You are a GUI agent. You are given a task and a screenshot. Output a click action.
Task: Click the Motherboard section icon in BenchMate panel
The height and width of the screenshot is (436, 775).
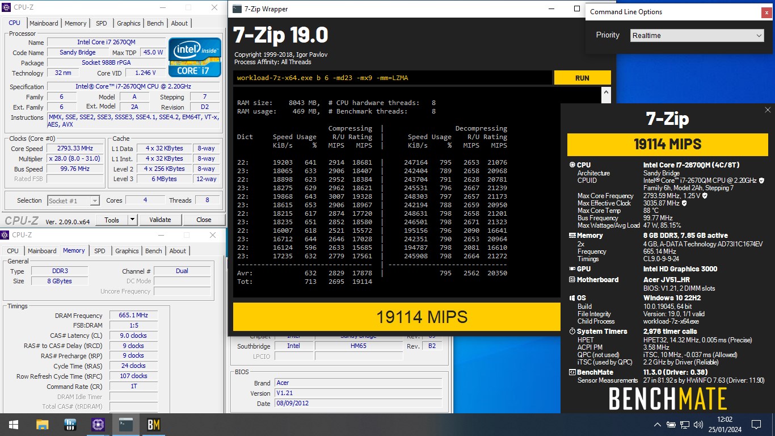(x=572, y=280)
